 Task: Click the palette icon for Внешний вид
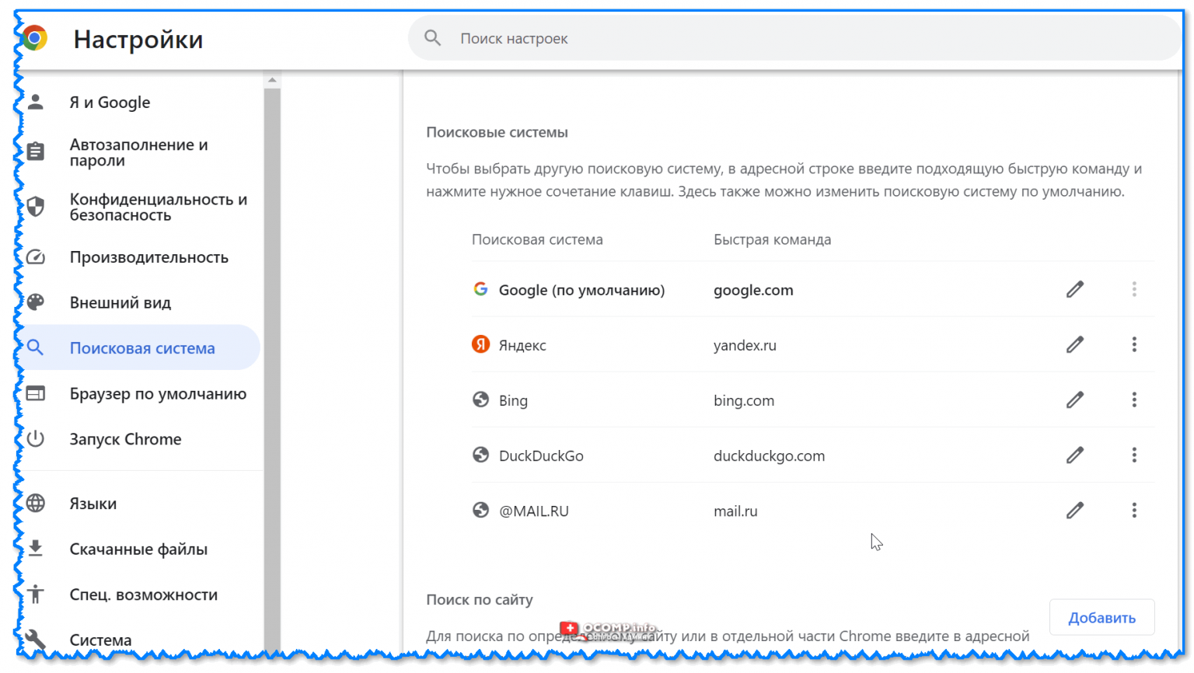point(36,302)
